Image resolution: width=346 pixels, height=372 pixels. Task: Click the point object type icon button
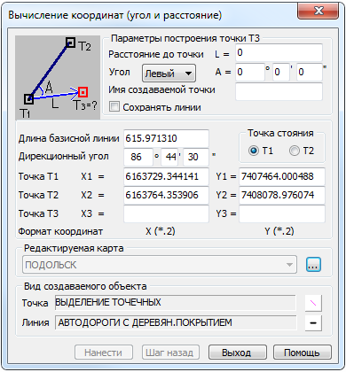(x=313, y=303)
